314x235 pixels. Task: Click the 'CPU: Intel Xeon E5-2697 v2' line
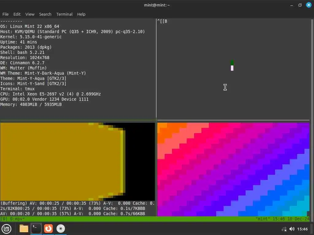pos(51,94)
